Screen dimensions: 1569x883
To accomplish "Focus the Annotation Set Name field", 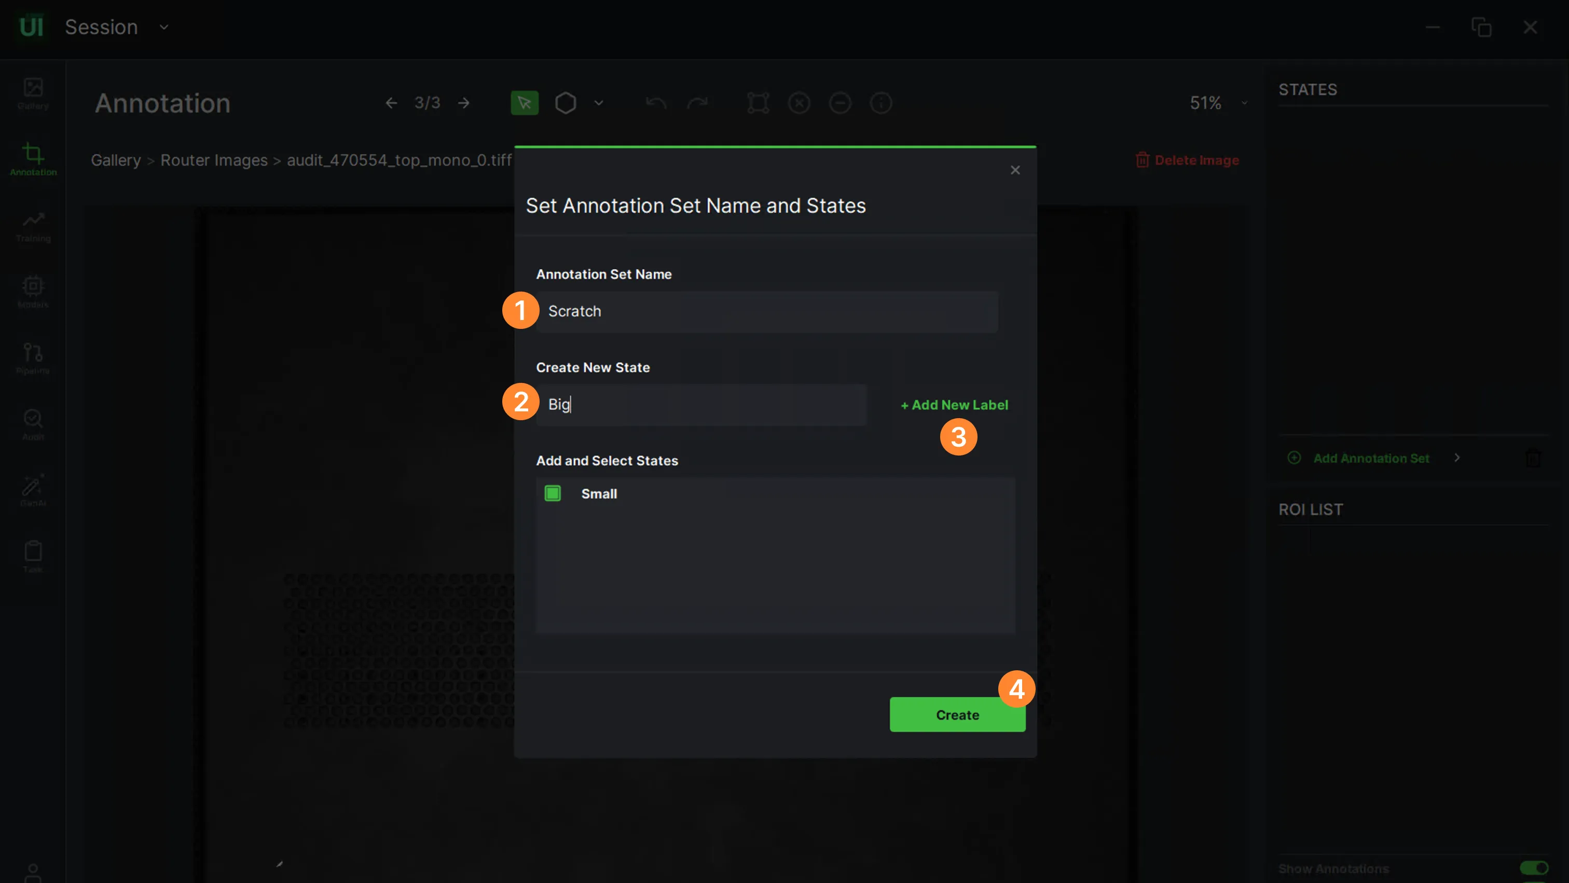I will click(767, 311).
